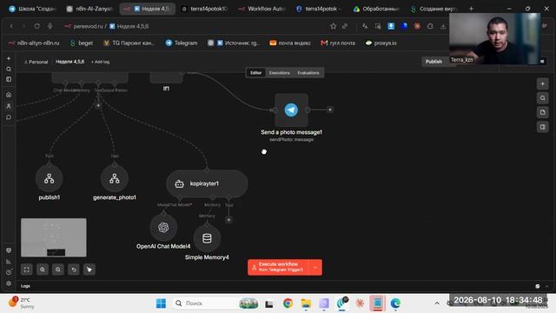Open the Simple Memory4 node
The image size is (556, 313).
[x=207, y=238]
